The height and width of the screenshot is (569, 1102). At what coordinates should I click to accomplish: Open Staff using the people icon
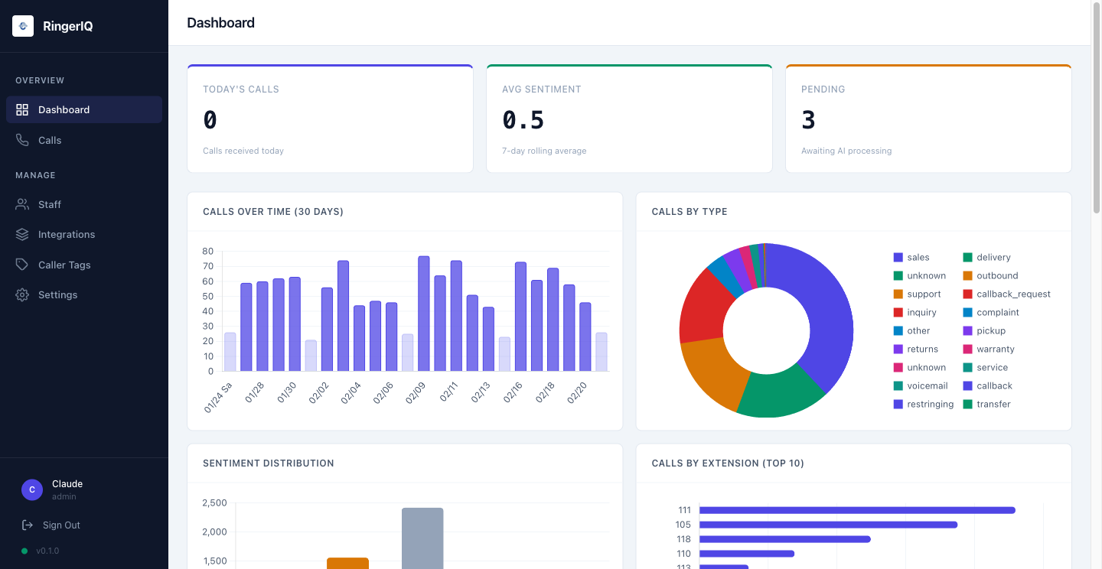[x=22, y=204]
